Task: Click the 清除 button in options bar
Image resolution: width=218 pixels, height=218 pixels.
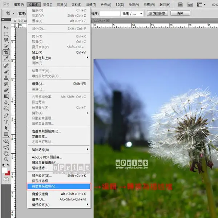Action: 180,13
